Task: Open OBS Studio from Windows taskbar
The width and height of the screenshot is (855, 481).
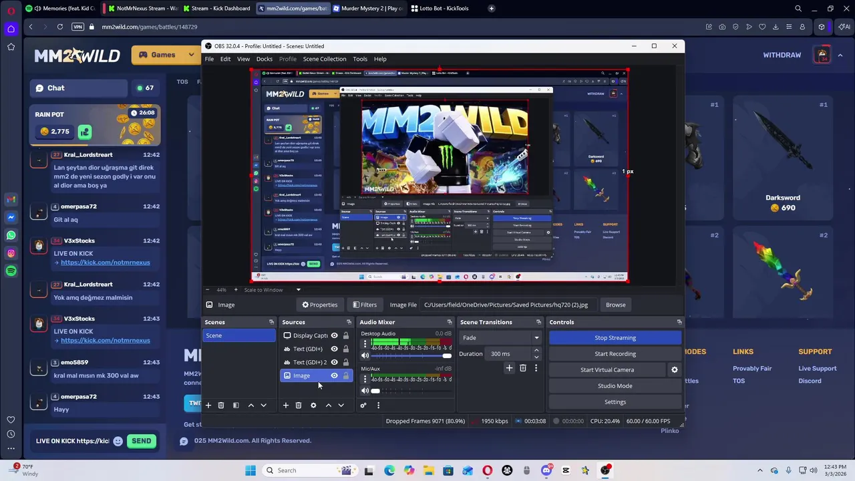Action: coord(605,470)
